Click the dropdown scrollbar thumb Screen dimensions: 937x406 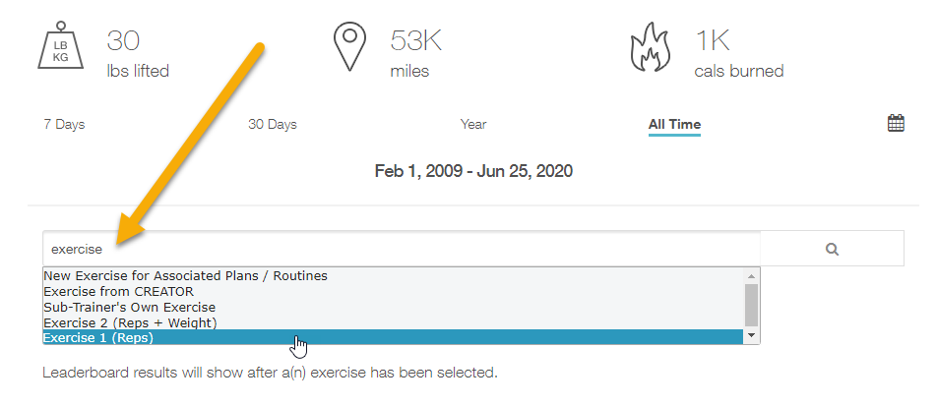pos(752,304)
